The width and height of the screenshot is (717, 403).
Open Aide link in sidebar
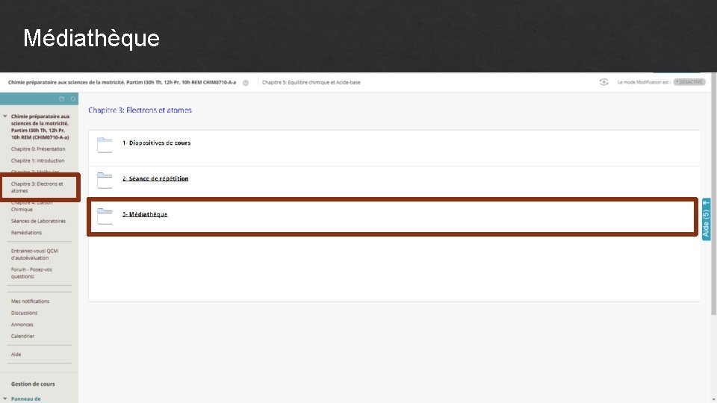click(x=16, y=354)
